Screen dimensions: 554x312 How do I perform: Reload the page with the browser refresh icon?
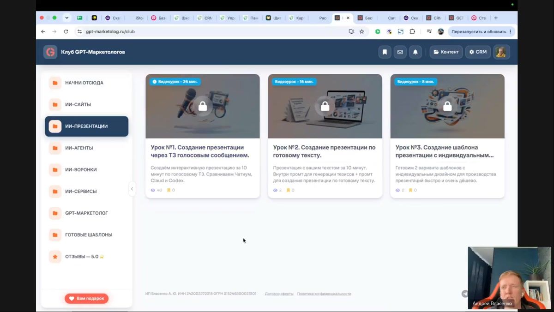pyautogui.click(x=66, y=32)
